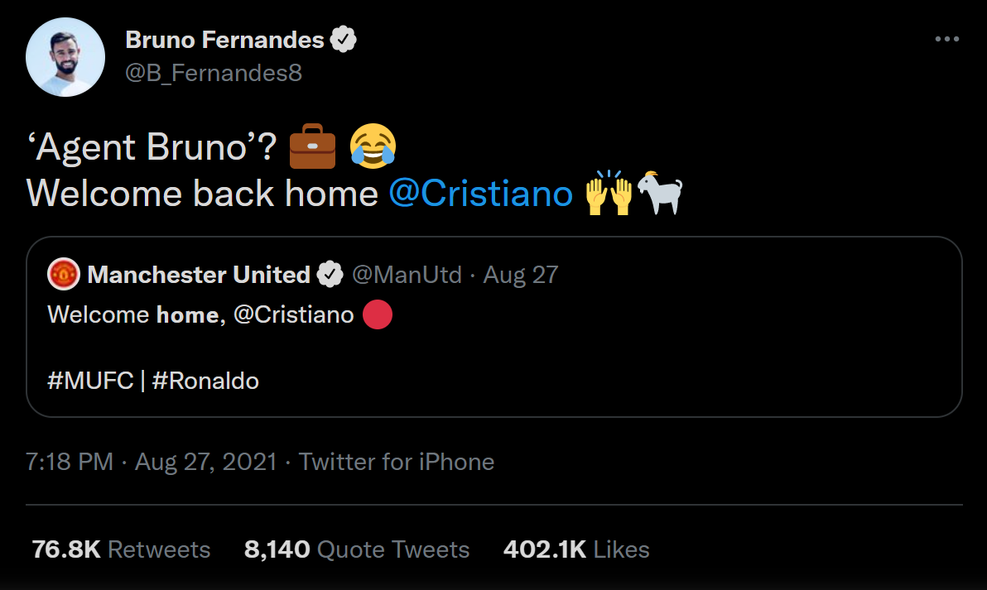Open the Bruno Fernandes display name
The width and height of the screenshot is (987, 590).
pyautogui.click(x=224, y=39)
